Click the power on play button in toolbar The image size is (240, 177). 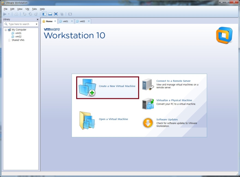coord(5,14)
